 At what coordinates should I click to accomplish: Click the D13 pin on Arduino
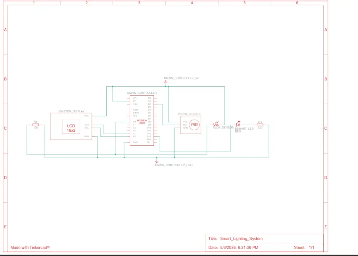click(149, 136)
